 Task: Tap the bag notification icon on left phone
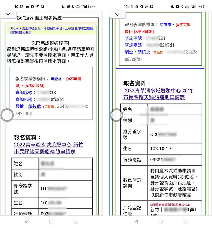pos(27,6)
